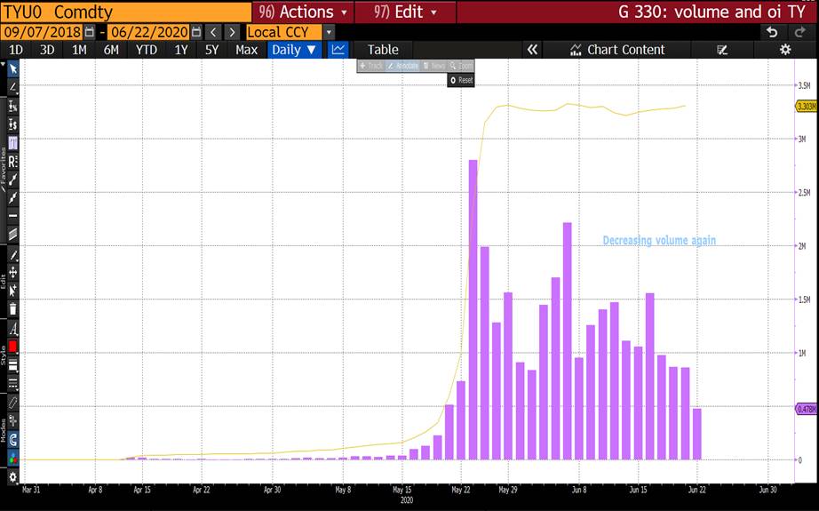Select the pointer-with-plus copy tool
The height and width of the screenshot is (511, 819).
13,291
